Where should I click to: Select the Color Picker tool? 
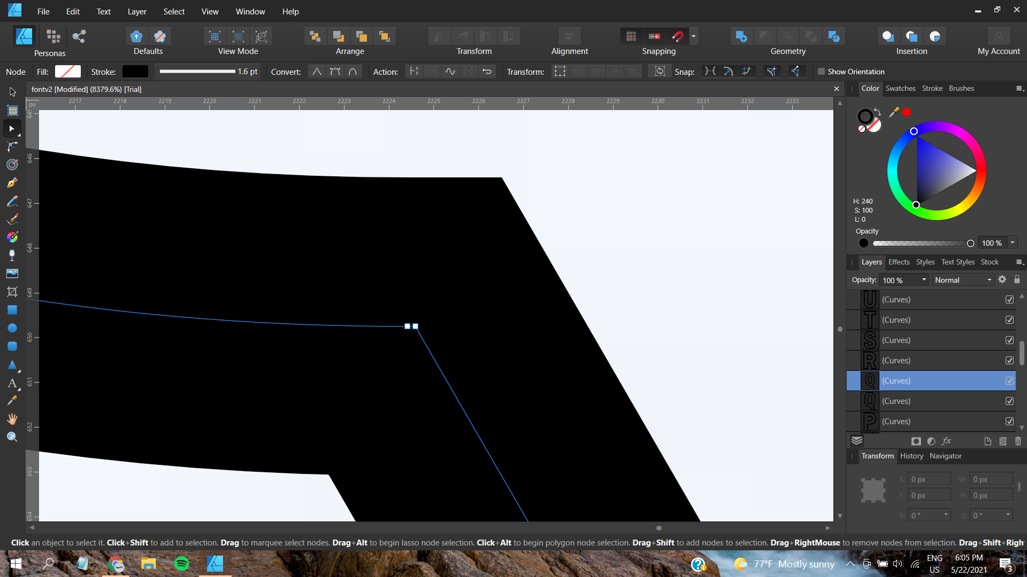pos(12,401)
